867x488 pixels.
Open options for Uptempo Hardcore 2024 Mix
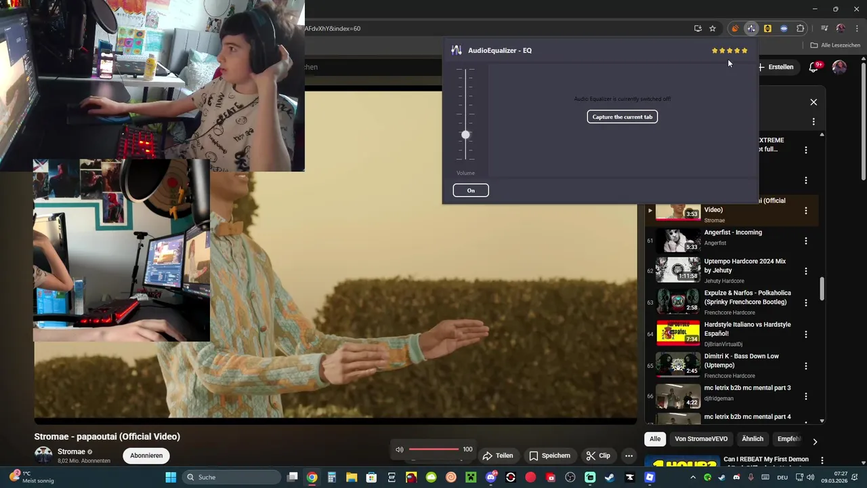(x=806, y=271)
